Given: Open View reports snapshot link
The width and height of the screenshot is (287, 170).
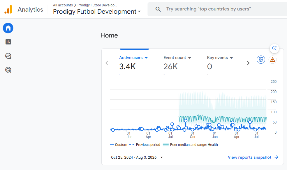Looking at the screenshot, I should [x=253, y=157].
